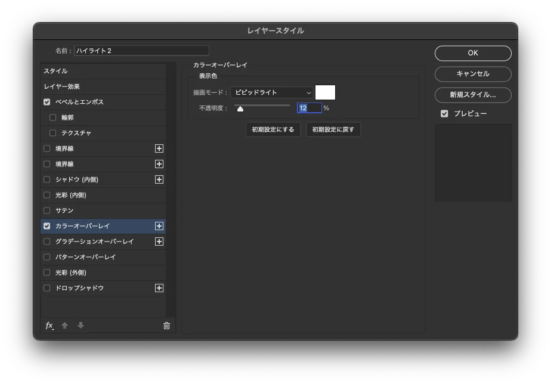Viewport: 551px width, 384px height.
Task: Check the first 境界線 checkbox
Action: (x=47, y=148)
